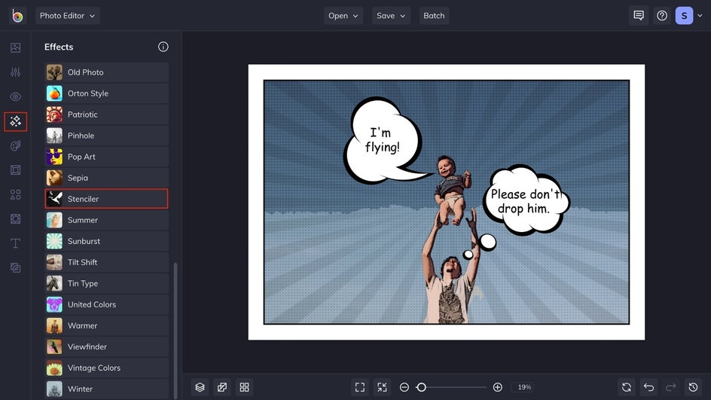The height and width of the screenshot is (400, 711).
Task: Expand the Open menu
Action: (x=343, y=16)
